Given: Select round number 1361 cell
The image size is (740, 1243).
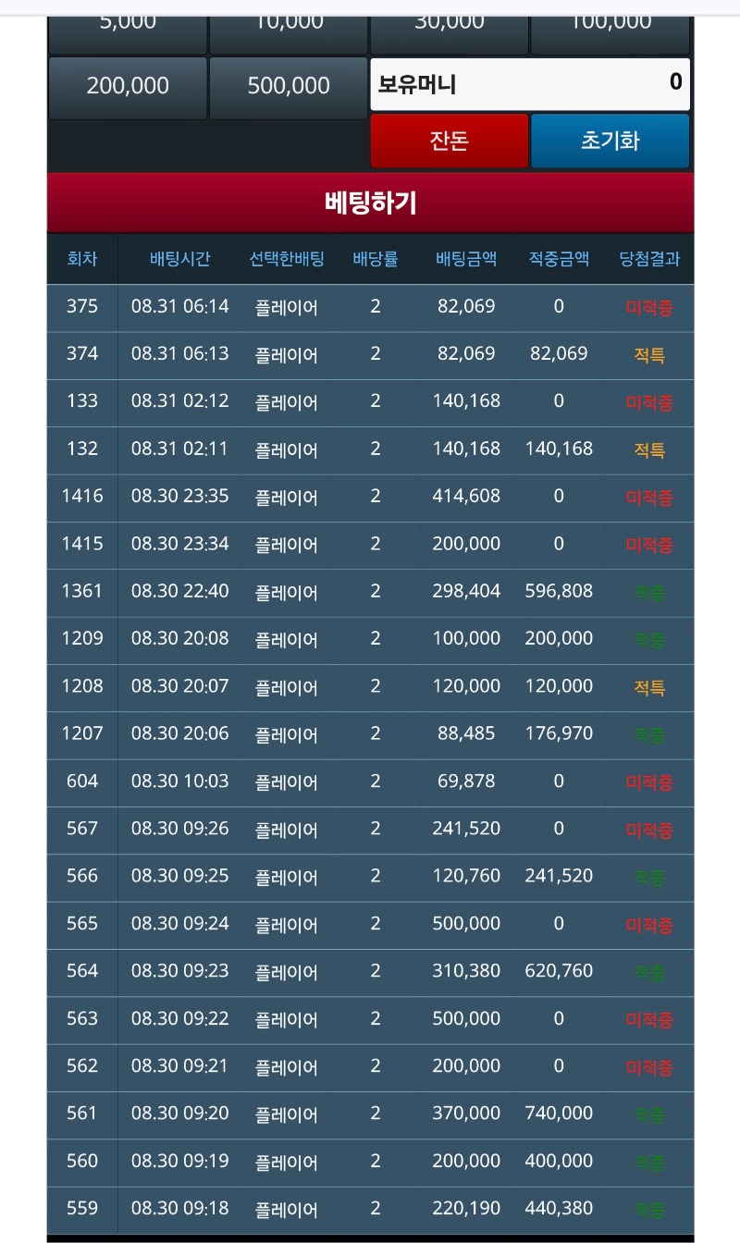Looking at the screenshot, I should click(82, 591).
